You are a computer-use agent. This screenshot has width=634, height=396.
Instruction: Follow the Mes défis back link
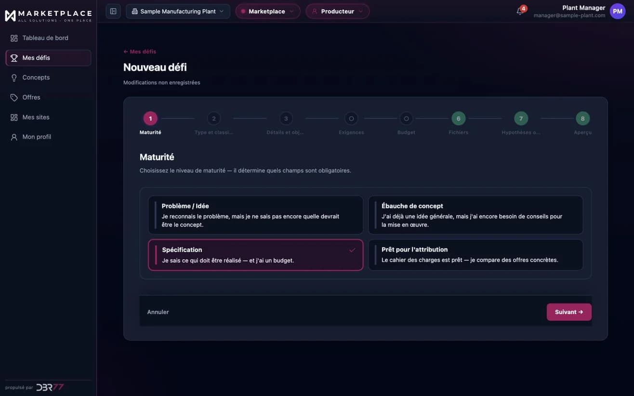(140, 52)
